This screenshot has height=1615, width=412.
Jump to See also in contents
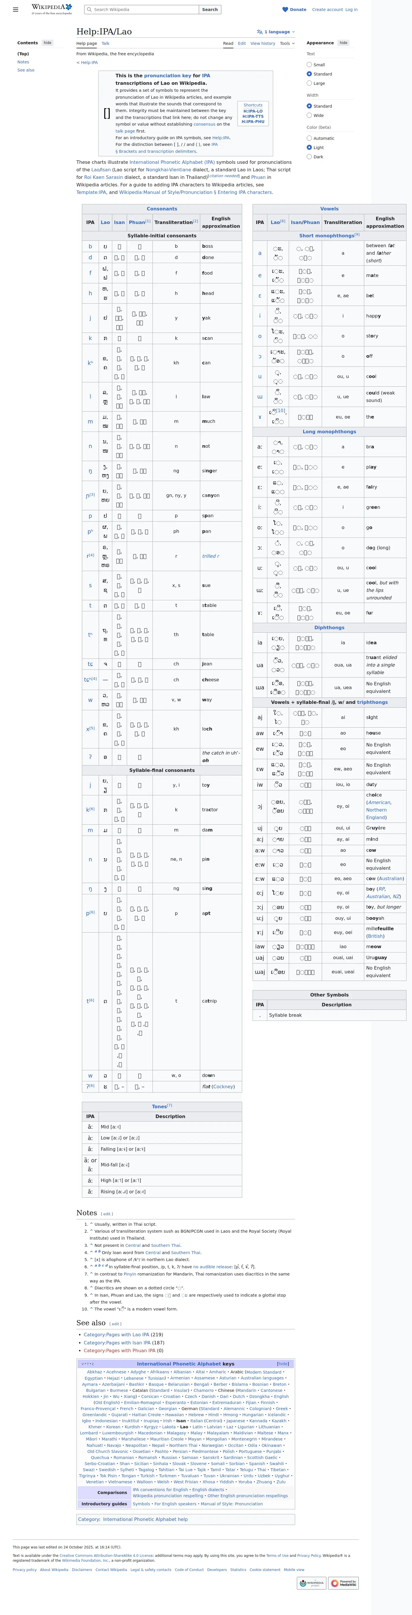point(26,70)
